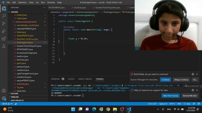Open Teams chat icon on taskbar

click(x=87, y=109)
